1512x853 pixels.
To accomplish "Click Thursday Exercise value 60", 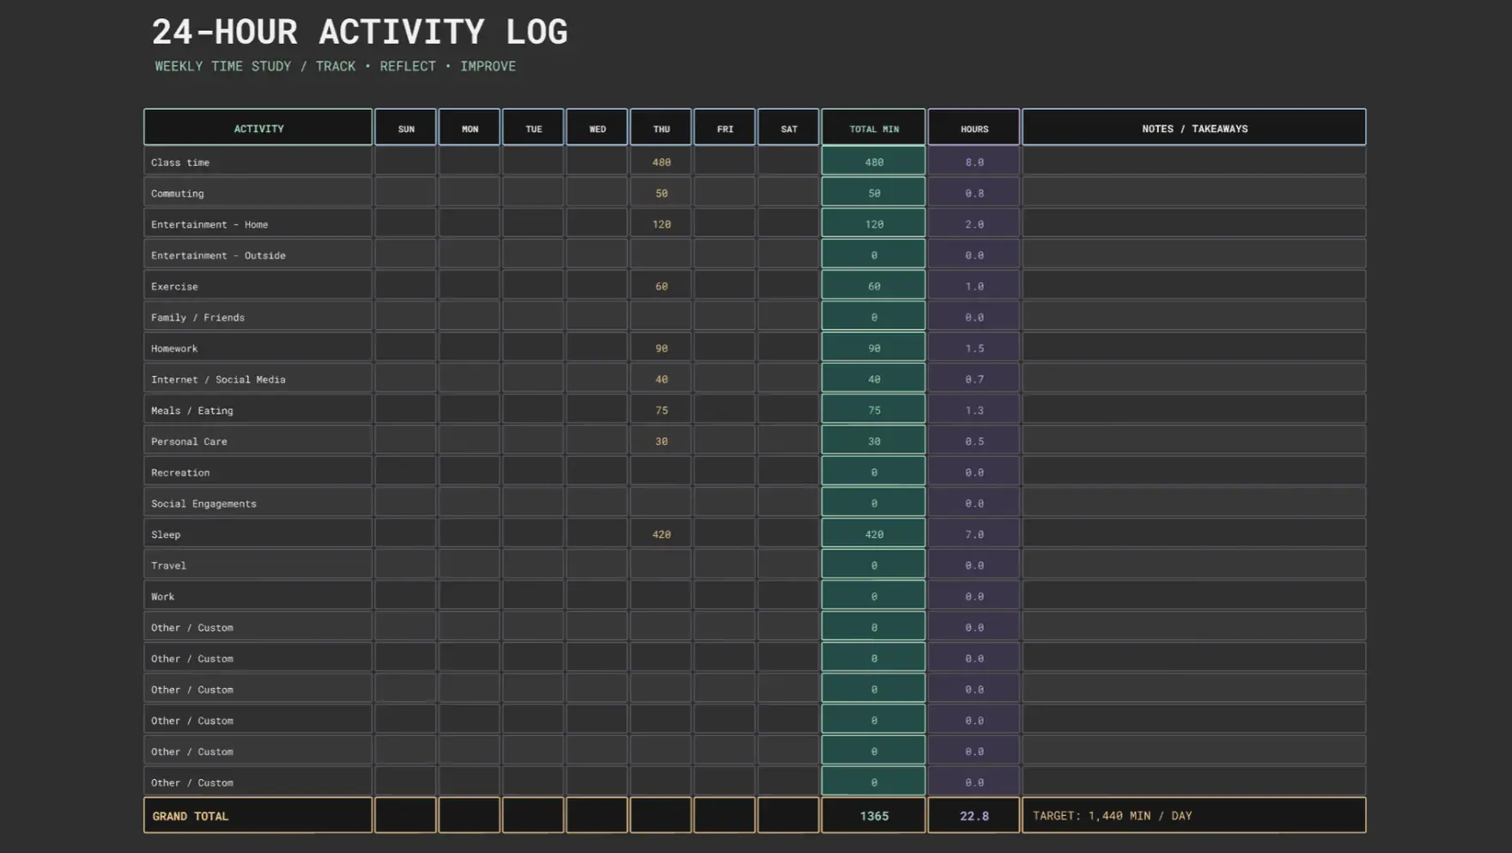I will 660,285.
